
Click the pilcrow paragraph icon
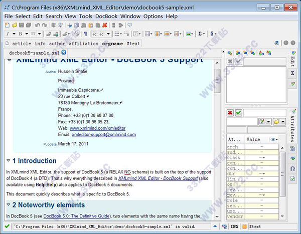click(85, 34)
